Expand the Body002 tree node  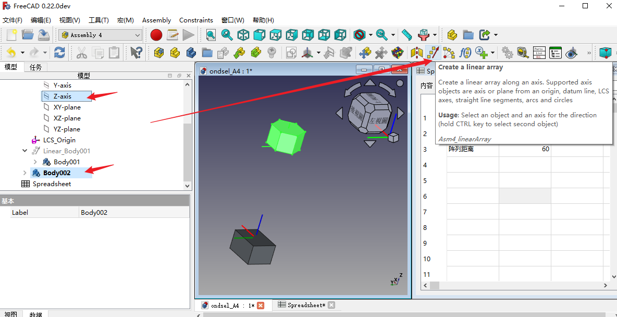tap(24, 173)
